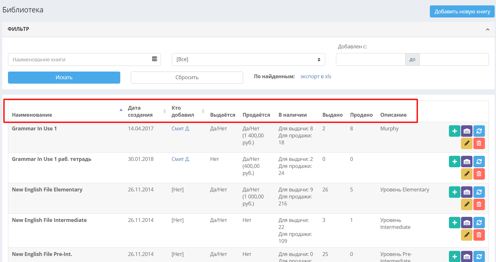Click blue refresh icon for Grammar In Use 1

pos(479,131)
